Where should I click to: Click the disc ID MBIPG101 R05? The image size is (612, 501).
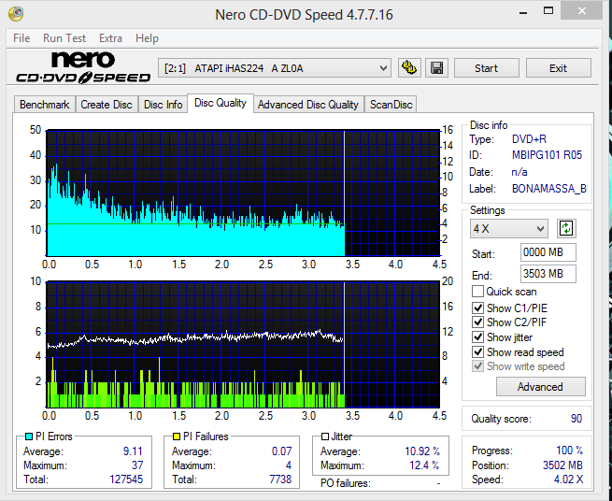[547, 155]
